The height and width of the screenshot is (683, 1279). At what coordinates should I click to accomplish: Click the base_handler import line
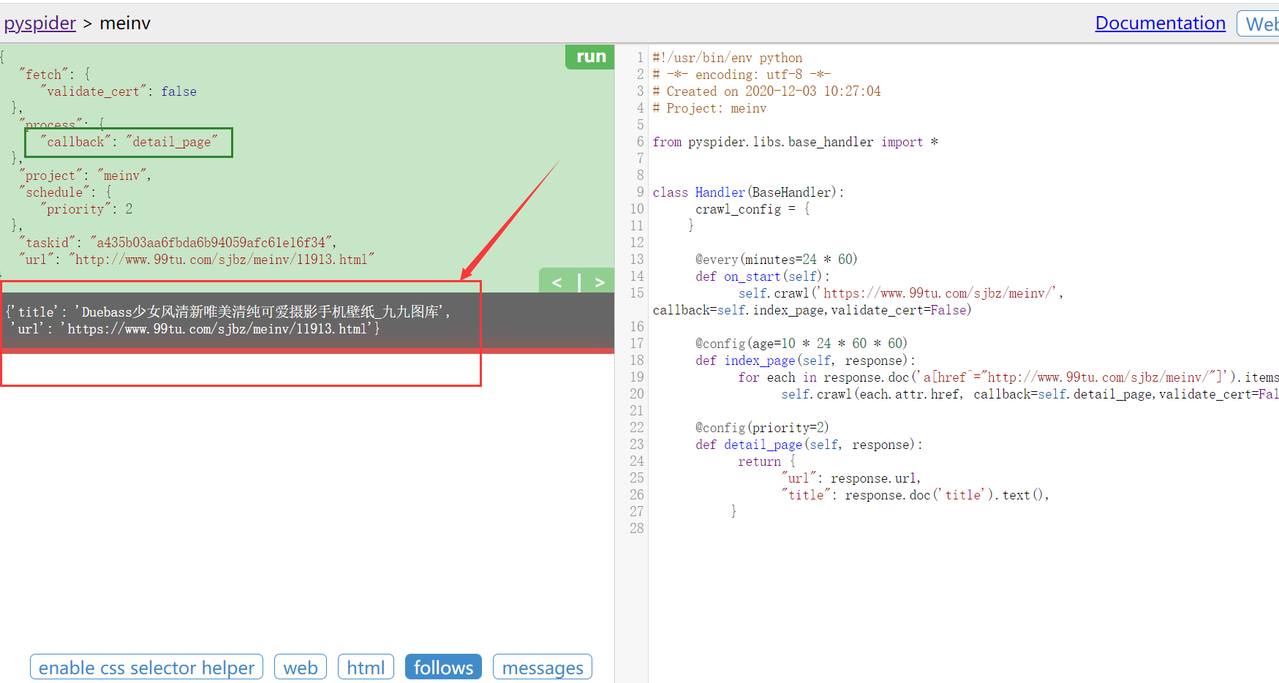coord(796,142)
